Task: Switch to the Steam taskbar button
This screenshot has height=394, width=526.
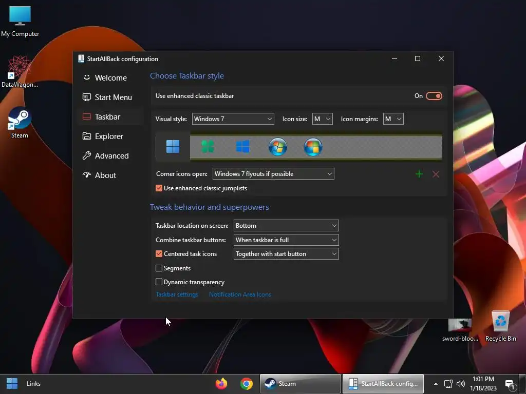Action: point(300,384)
